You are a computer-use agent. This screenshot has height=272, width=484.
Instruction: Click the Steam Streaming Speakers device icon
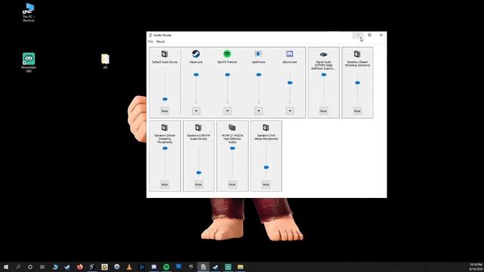pyautogui.click(x=357, y=54)
